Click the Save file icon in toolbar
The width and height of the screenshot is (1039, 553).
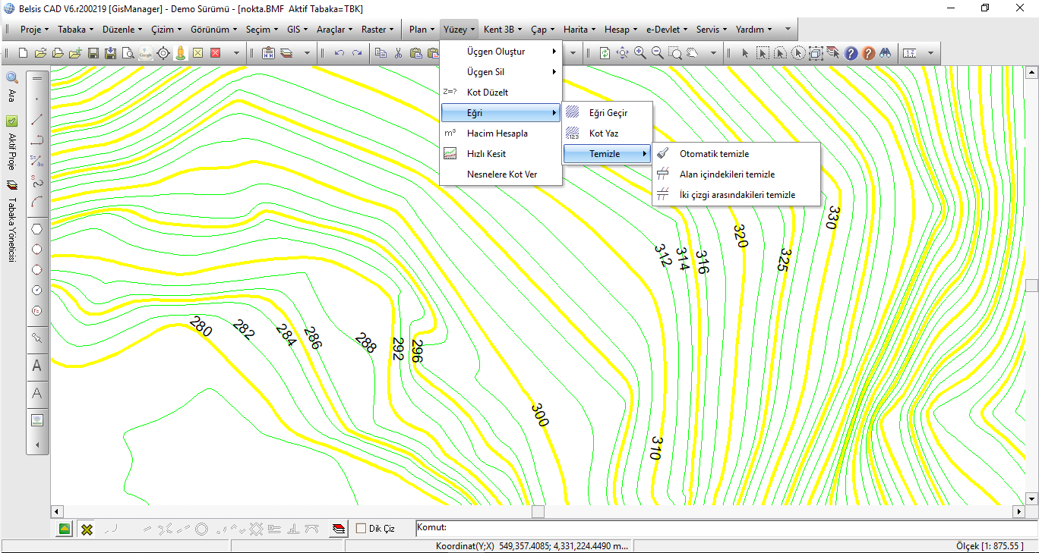[93, 53]
